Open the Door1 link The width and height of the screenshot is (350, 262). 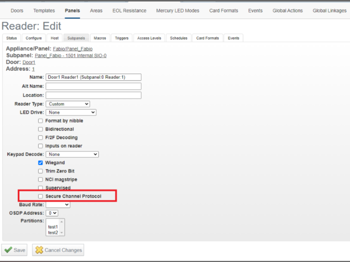28,62
